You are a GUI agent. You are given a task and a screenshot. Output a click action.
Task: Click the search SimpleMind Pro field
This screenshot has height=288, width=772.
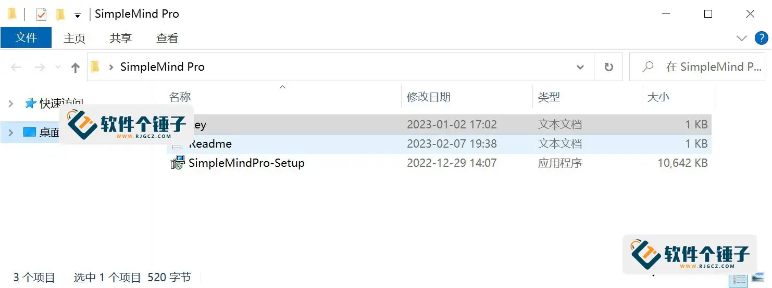point(698,67)
